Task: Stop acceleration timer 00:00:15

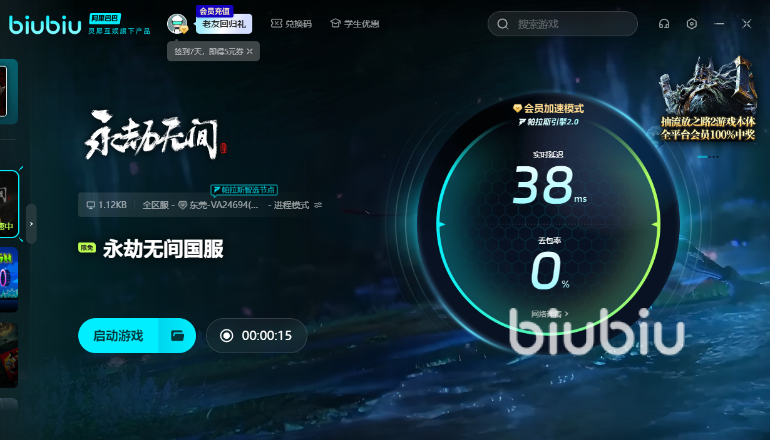Action: click(x=257, y=336)
